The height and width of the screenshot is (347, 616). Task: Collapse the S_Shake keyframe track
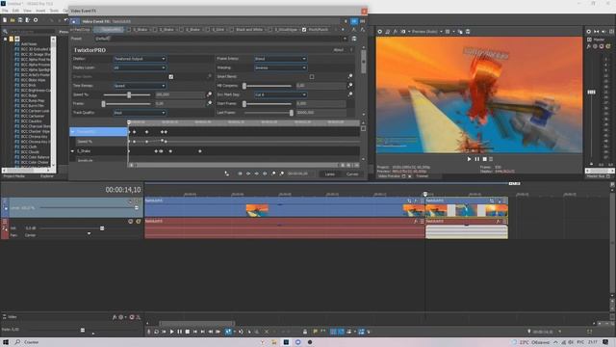pyautogui.click(x=73, y=151)
